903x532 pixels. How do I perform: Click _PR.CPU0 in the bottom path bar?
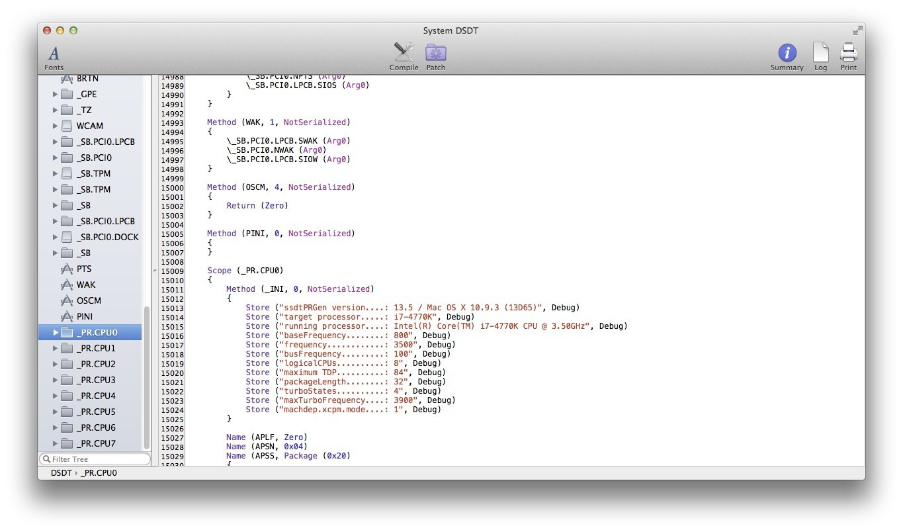99,473
